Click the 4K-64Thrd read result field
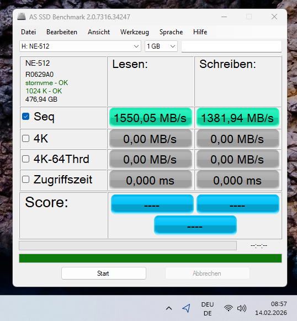 pos(151,160)
